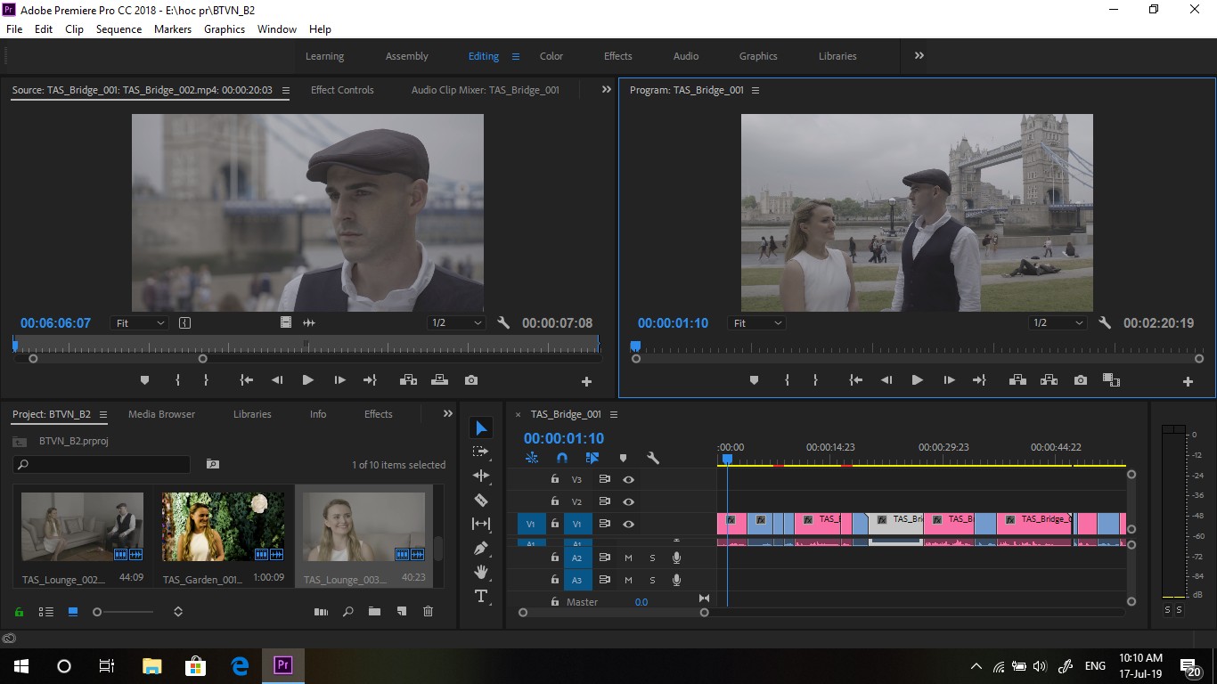Select the Selection tool arrow
Screen dimensions: 1217x684
481,428
